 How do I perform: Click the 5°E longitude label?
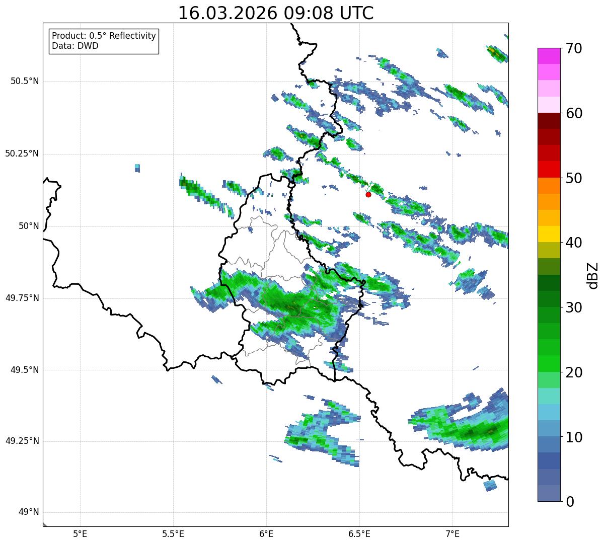coord(80,533)
